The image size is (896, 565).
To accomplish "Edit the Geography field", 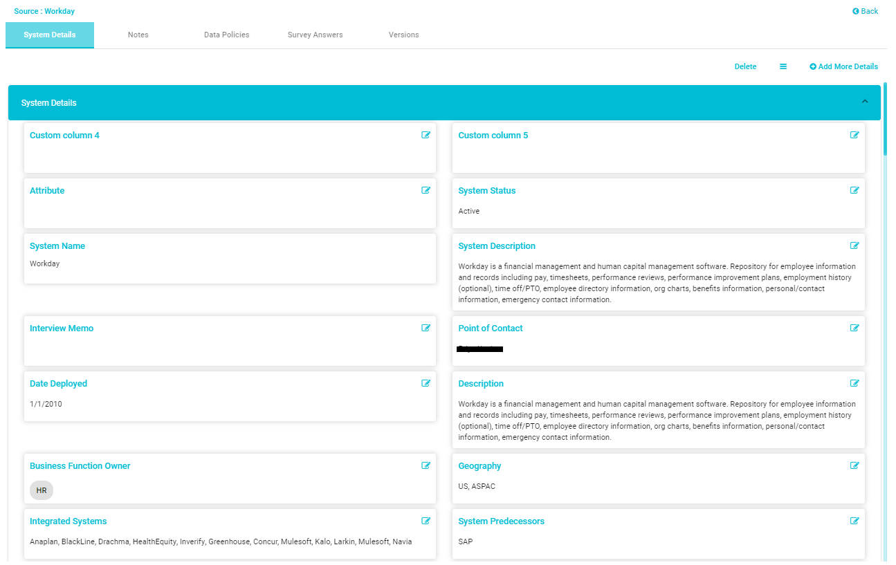I will tap(854, 465).
